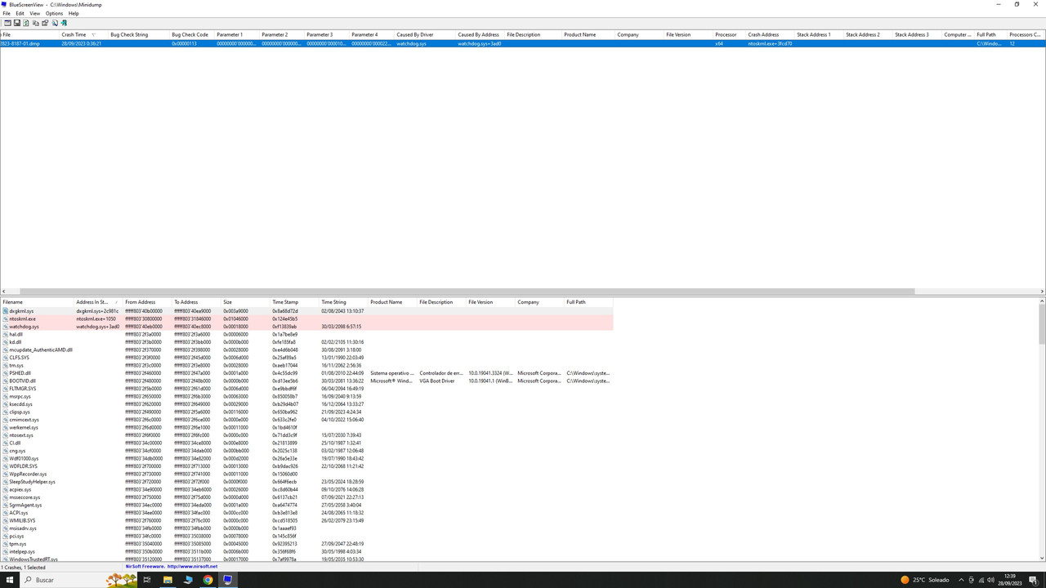Select the CLFS.SYS row
This screenshot has width=1046, height=588.
pyautogui.click(x=306, y=358)
